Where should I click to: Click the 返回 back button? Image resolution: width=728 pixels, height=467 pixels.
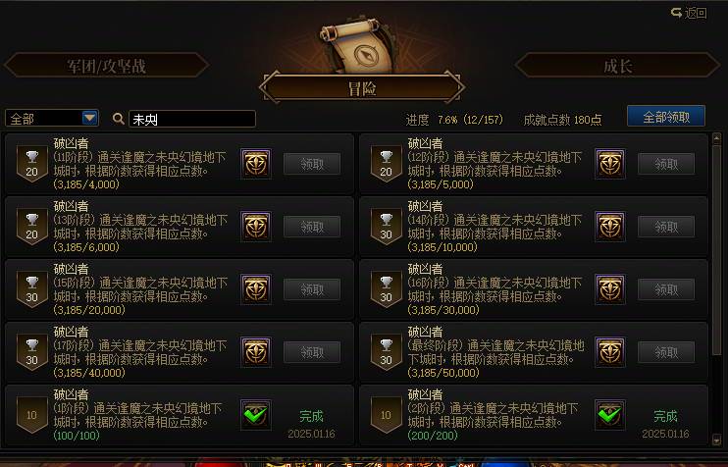point(689,13)
